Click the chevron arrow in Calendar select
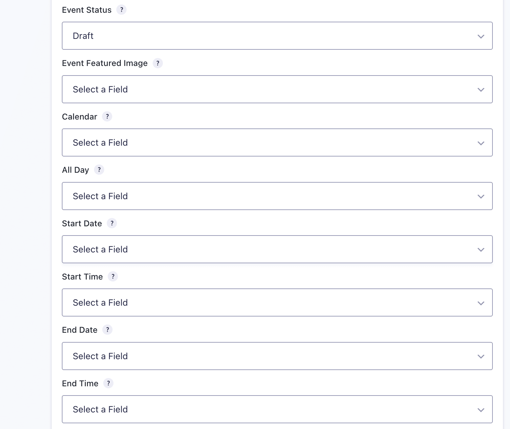The height and width of the screenshot is (429, 510). click(481, 143)
